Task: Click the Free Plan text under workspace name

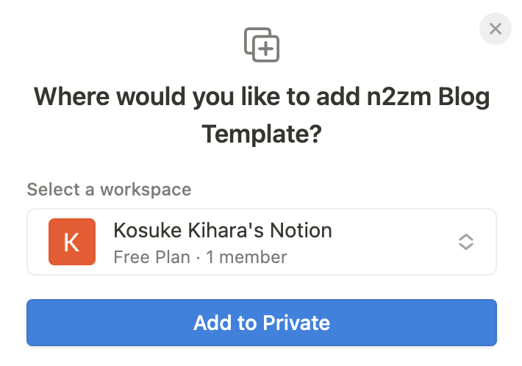Action: (x=151, y=257)
